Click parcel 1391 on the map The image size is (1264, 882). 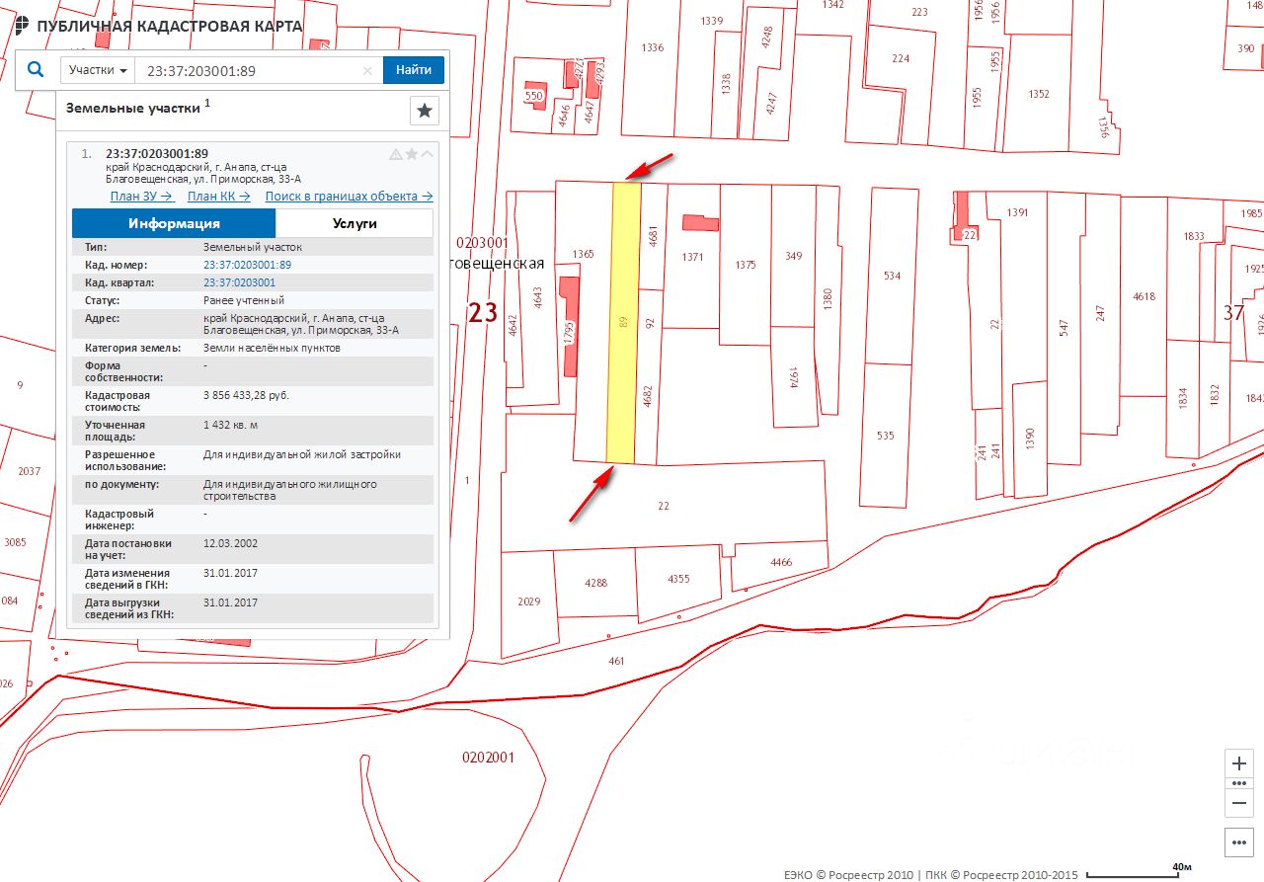tap(1017, 212)
